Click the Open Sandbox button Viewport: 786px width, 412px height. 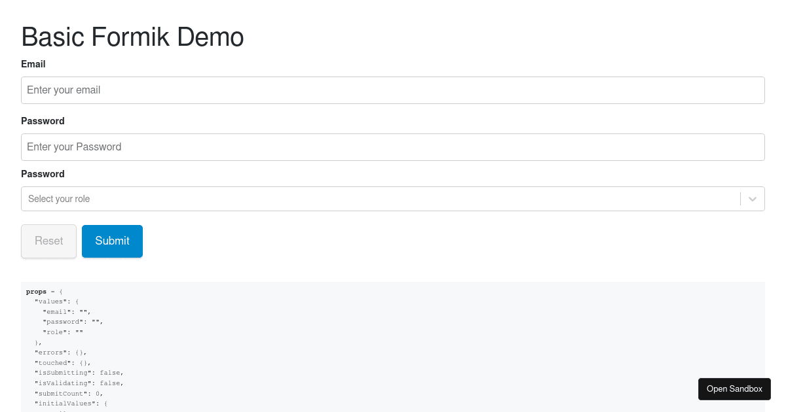(734, 389)
